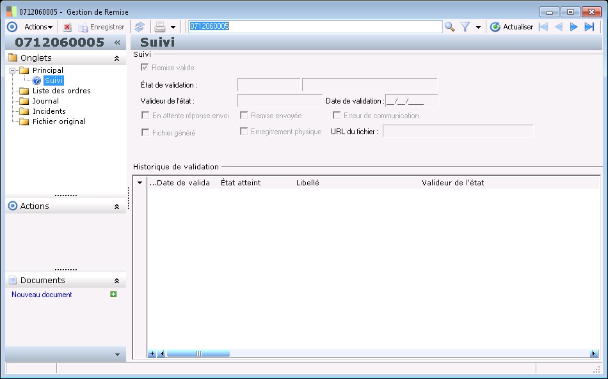Click the horizontal scrollbar thumb in grid
The image size is (608, 379).
pos(198,353)
